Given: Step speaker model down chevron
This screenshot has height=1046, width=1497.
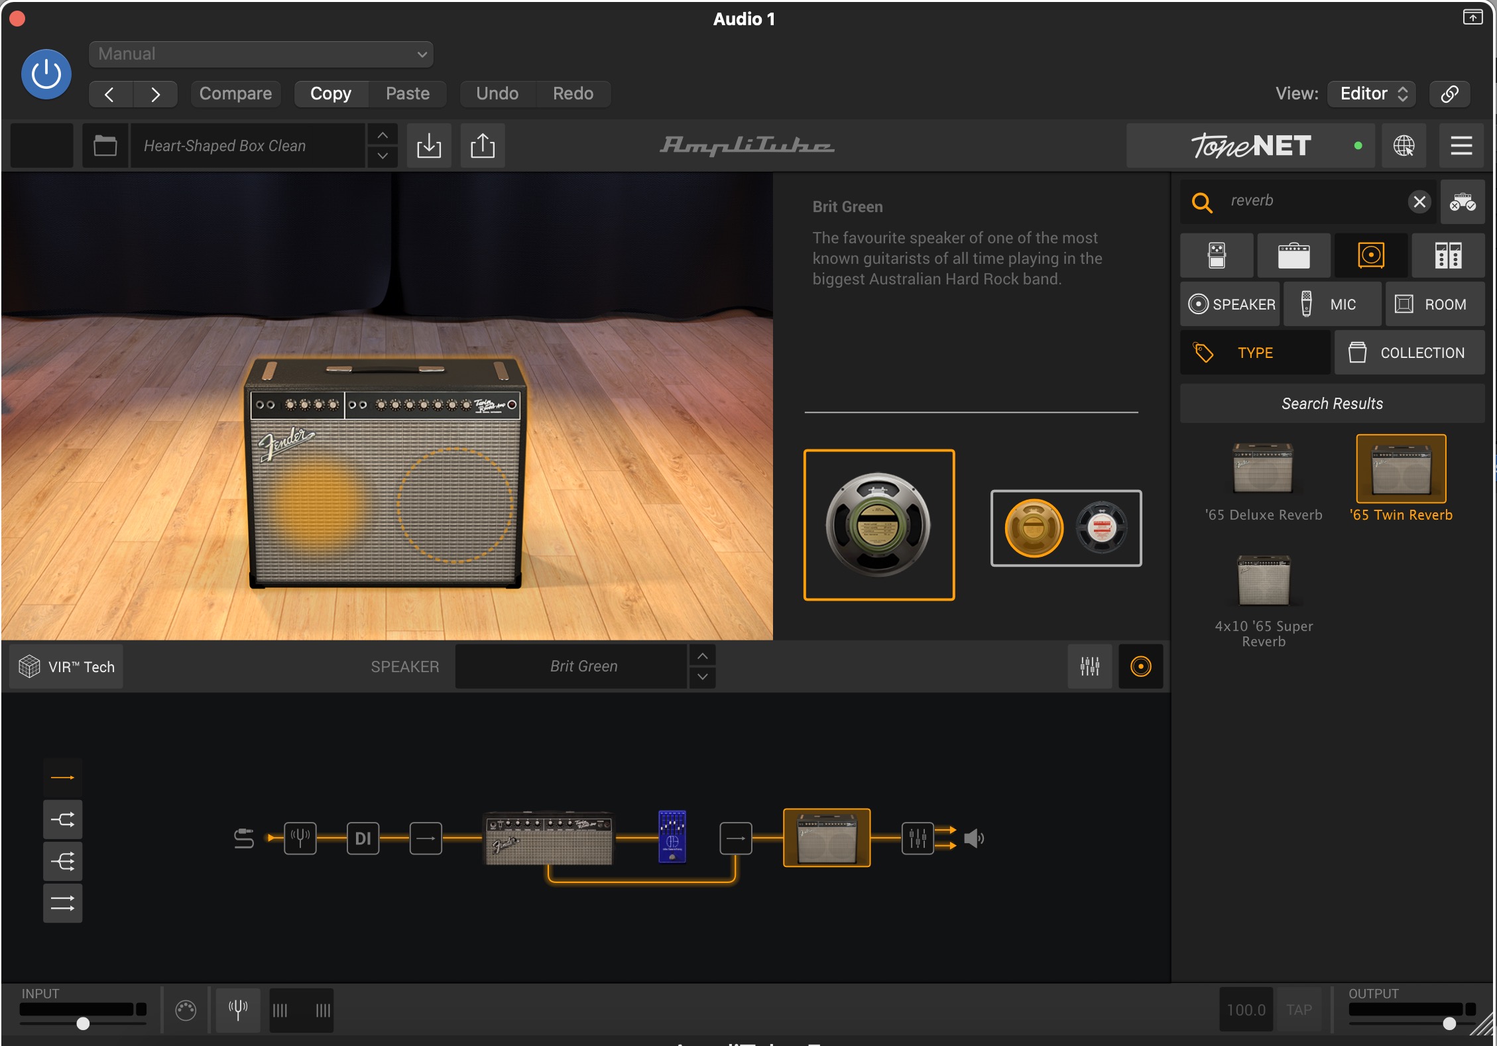Looking at the screenshot, I should click(703, 677).
